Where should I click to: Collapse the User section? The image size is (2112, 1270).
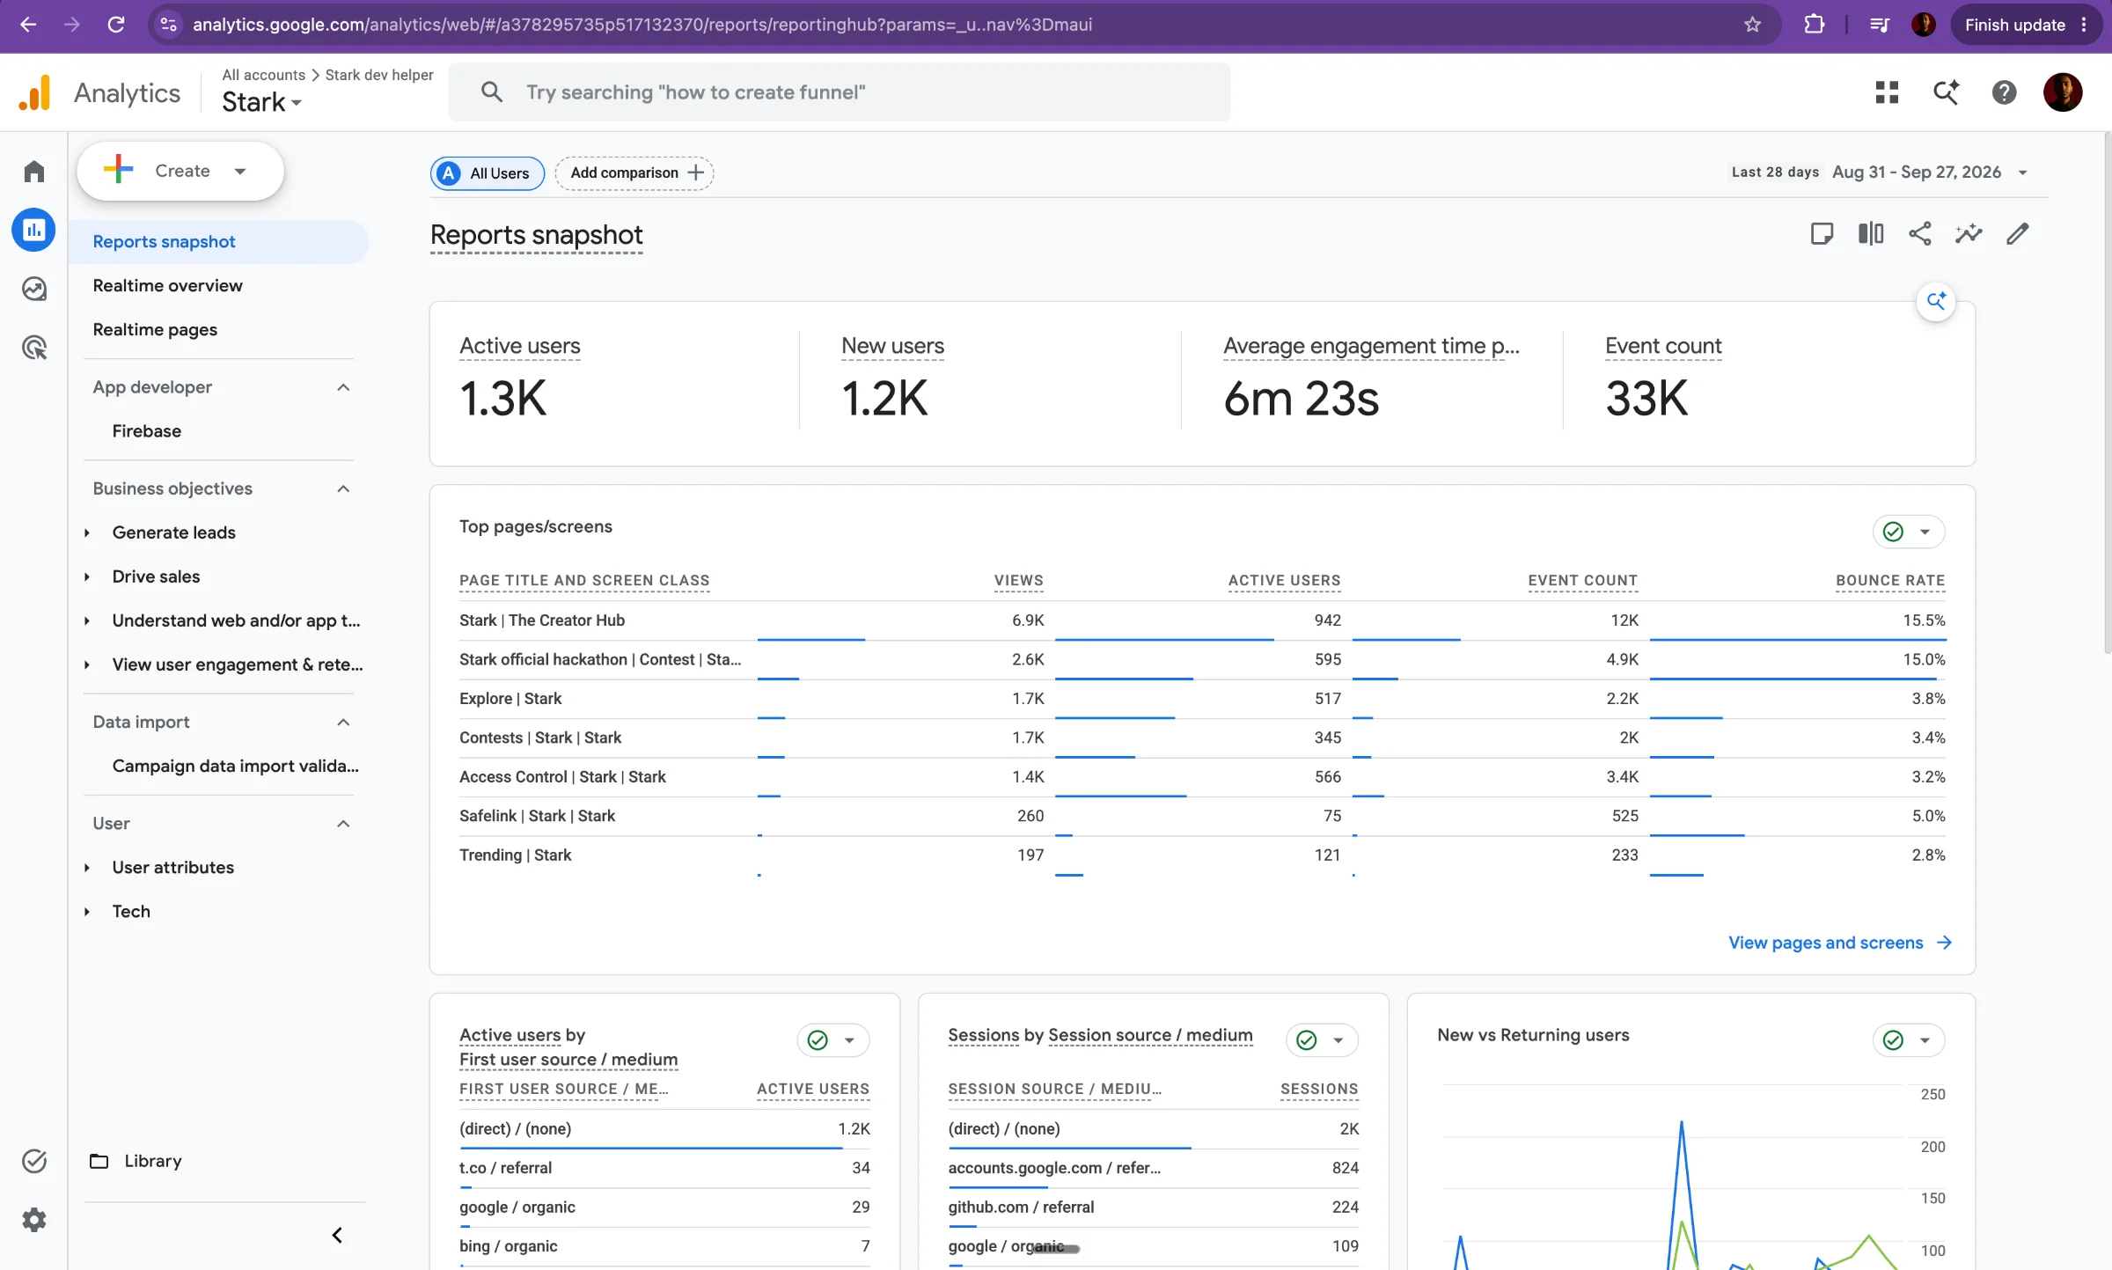tap(343, 824)
